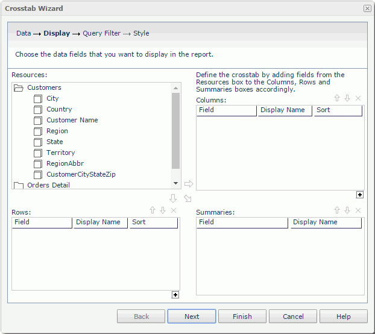The image size is (375, 334).
Task: Select the Region field
Action: (57, 131)
